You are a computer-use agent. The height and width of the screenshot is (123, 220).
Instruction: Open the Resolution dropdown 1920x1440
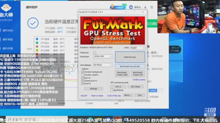coord(103,56)
